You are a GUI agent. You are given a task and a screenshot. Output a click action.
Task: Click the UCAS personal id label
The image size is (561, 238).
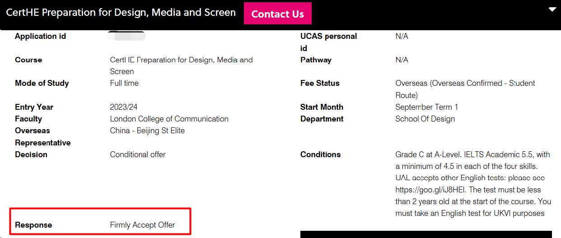(x=328, y=42)
